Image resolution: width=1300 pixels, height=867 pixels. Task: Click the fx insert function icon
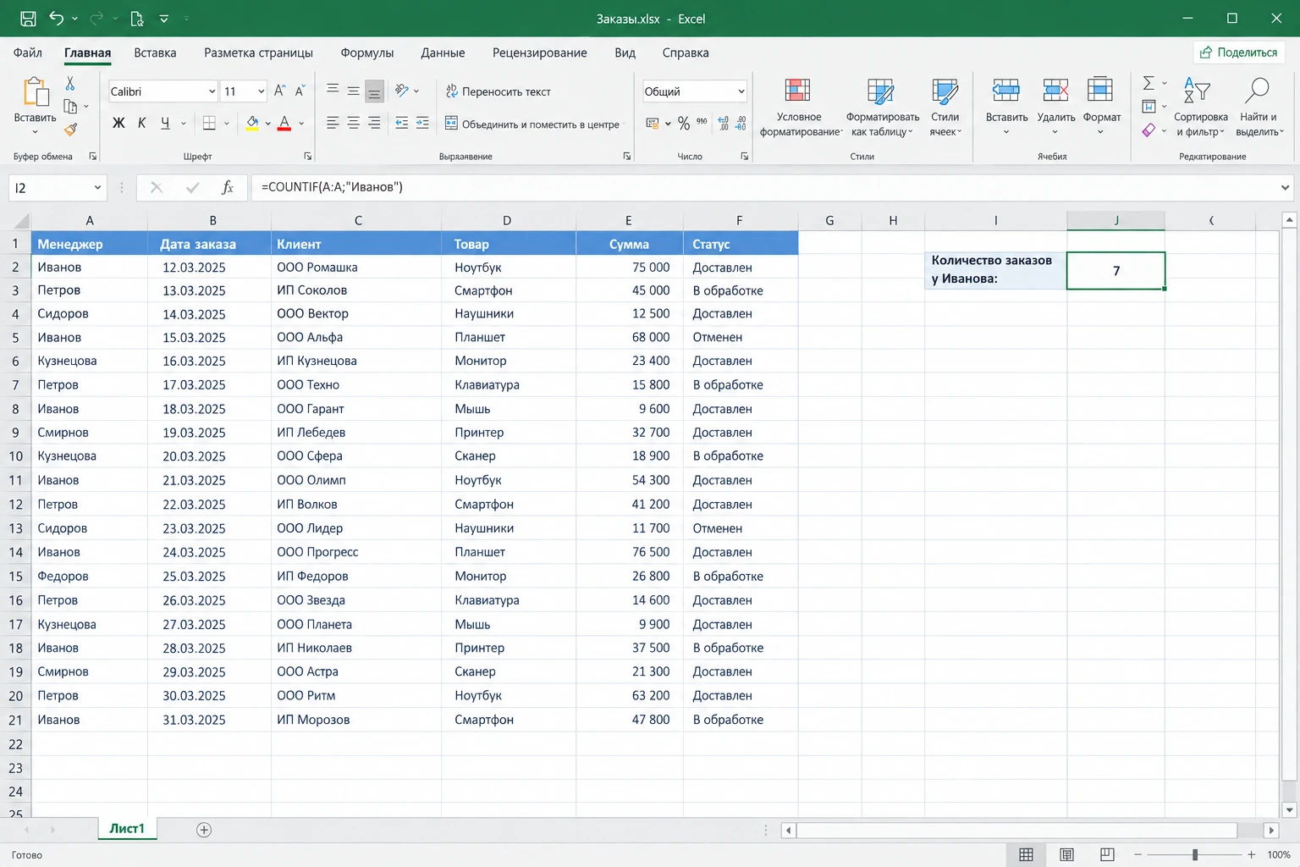point(227,187)
